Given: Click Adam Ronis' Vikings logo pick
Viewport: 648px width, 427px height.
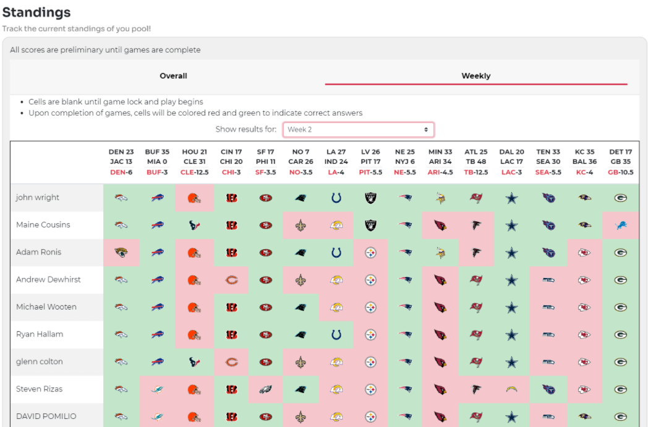Looking at the screenshot, I should tap(440, 253).
